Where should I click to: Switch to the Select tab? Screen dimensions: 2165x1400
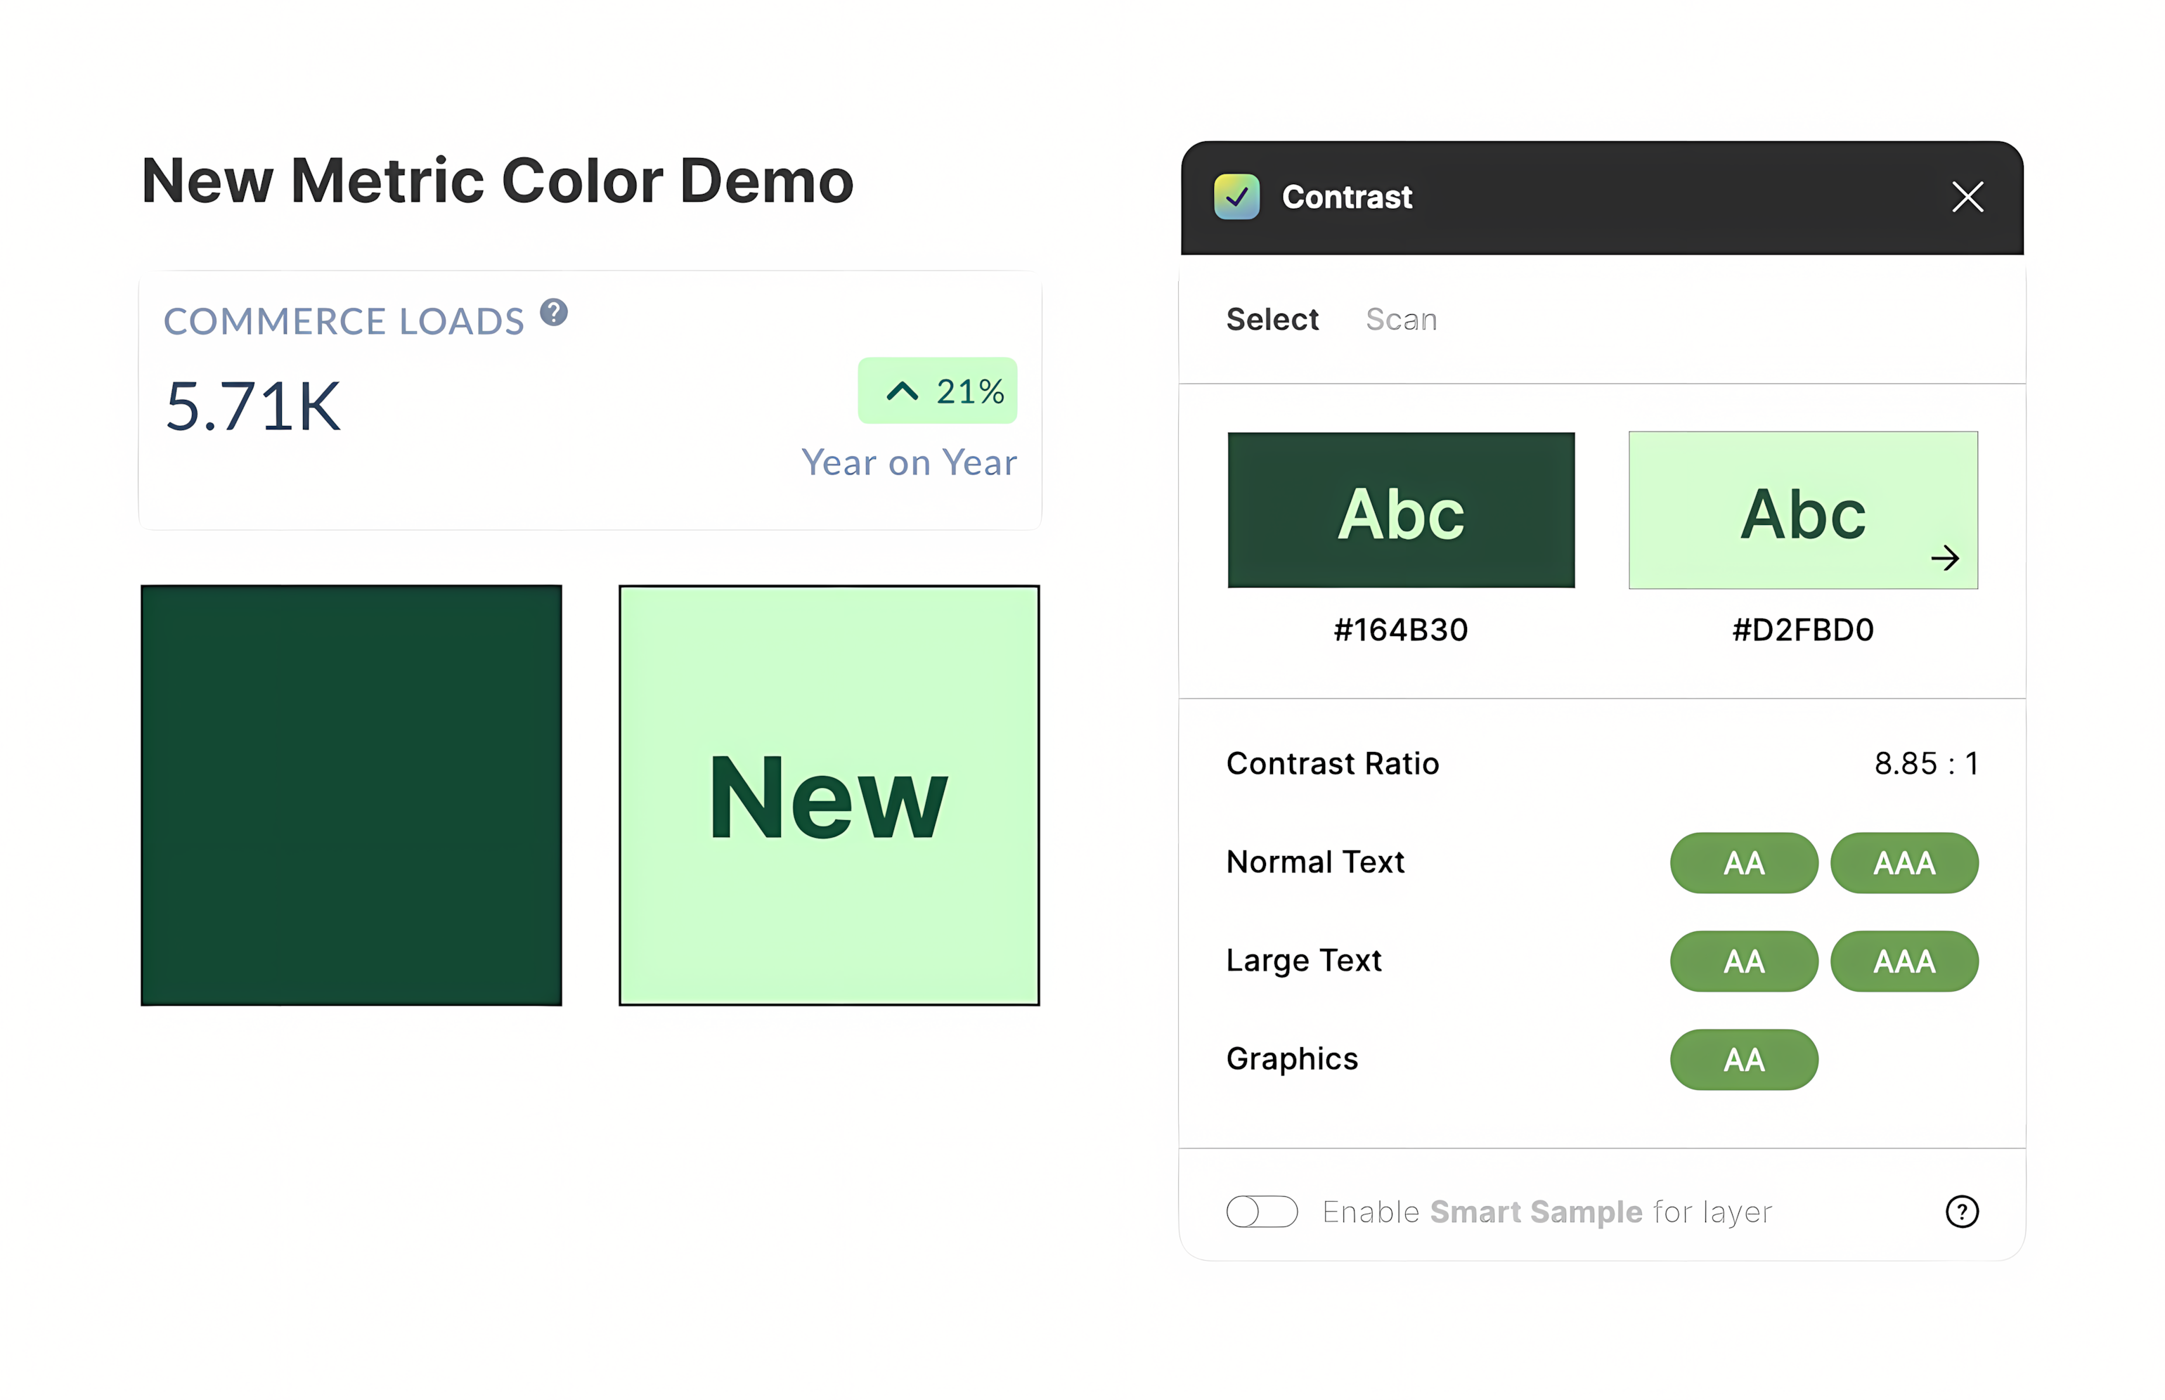tap(1272, 319)
